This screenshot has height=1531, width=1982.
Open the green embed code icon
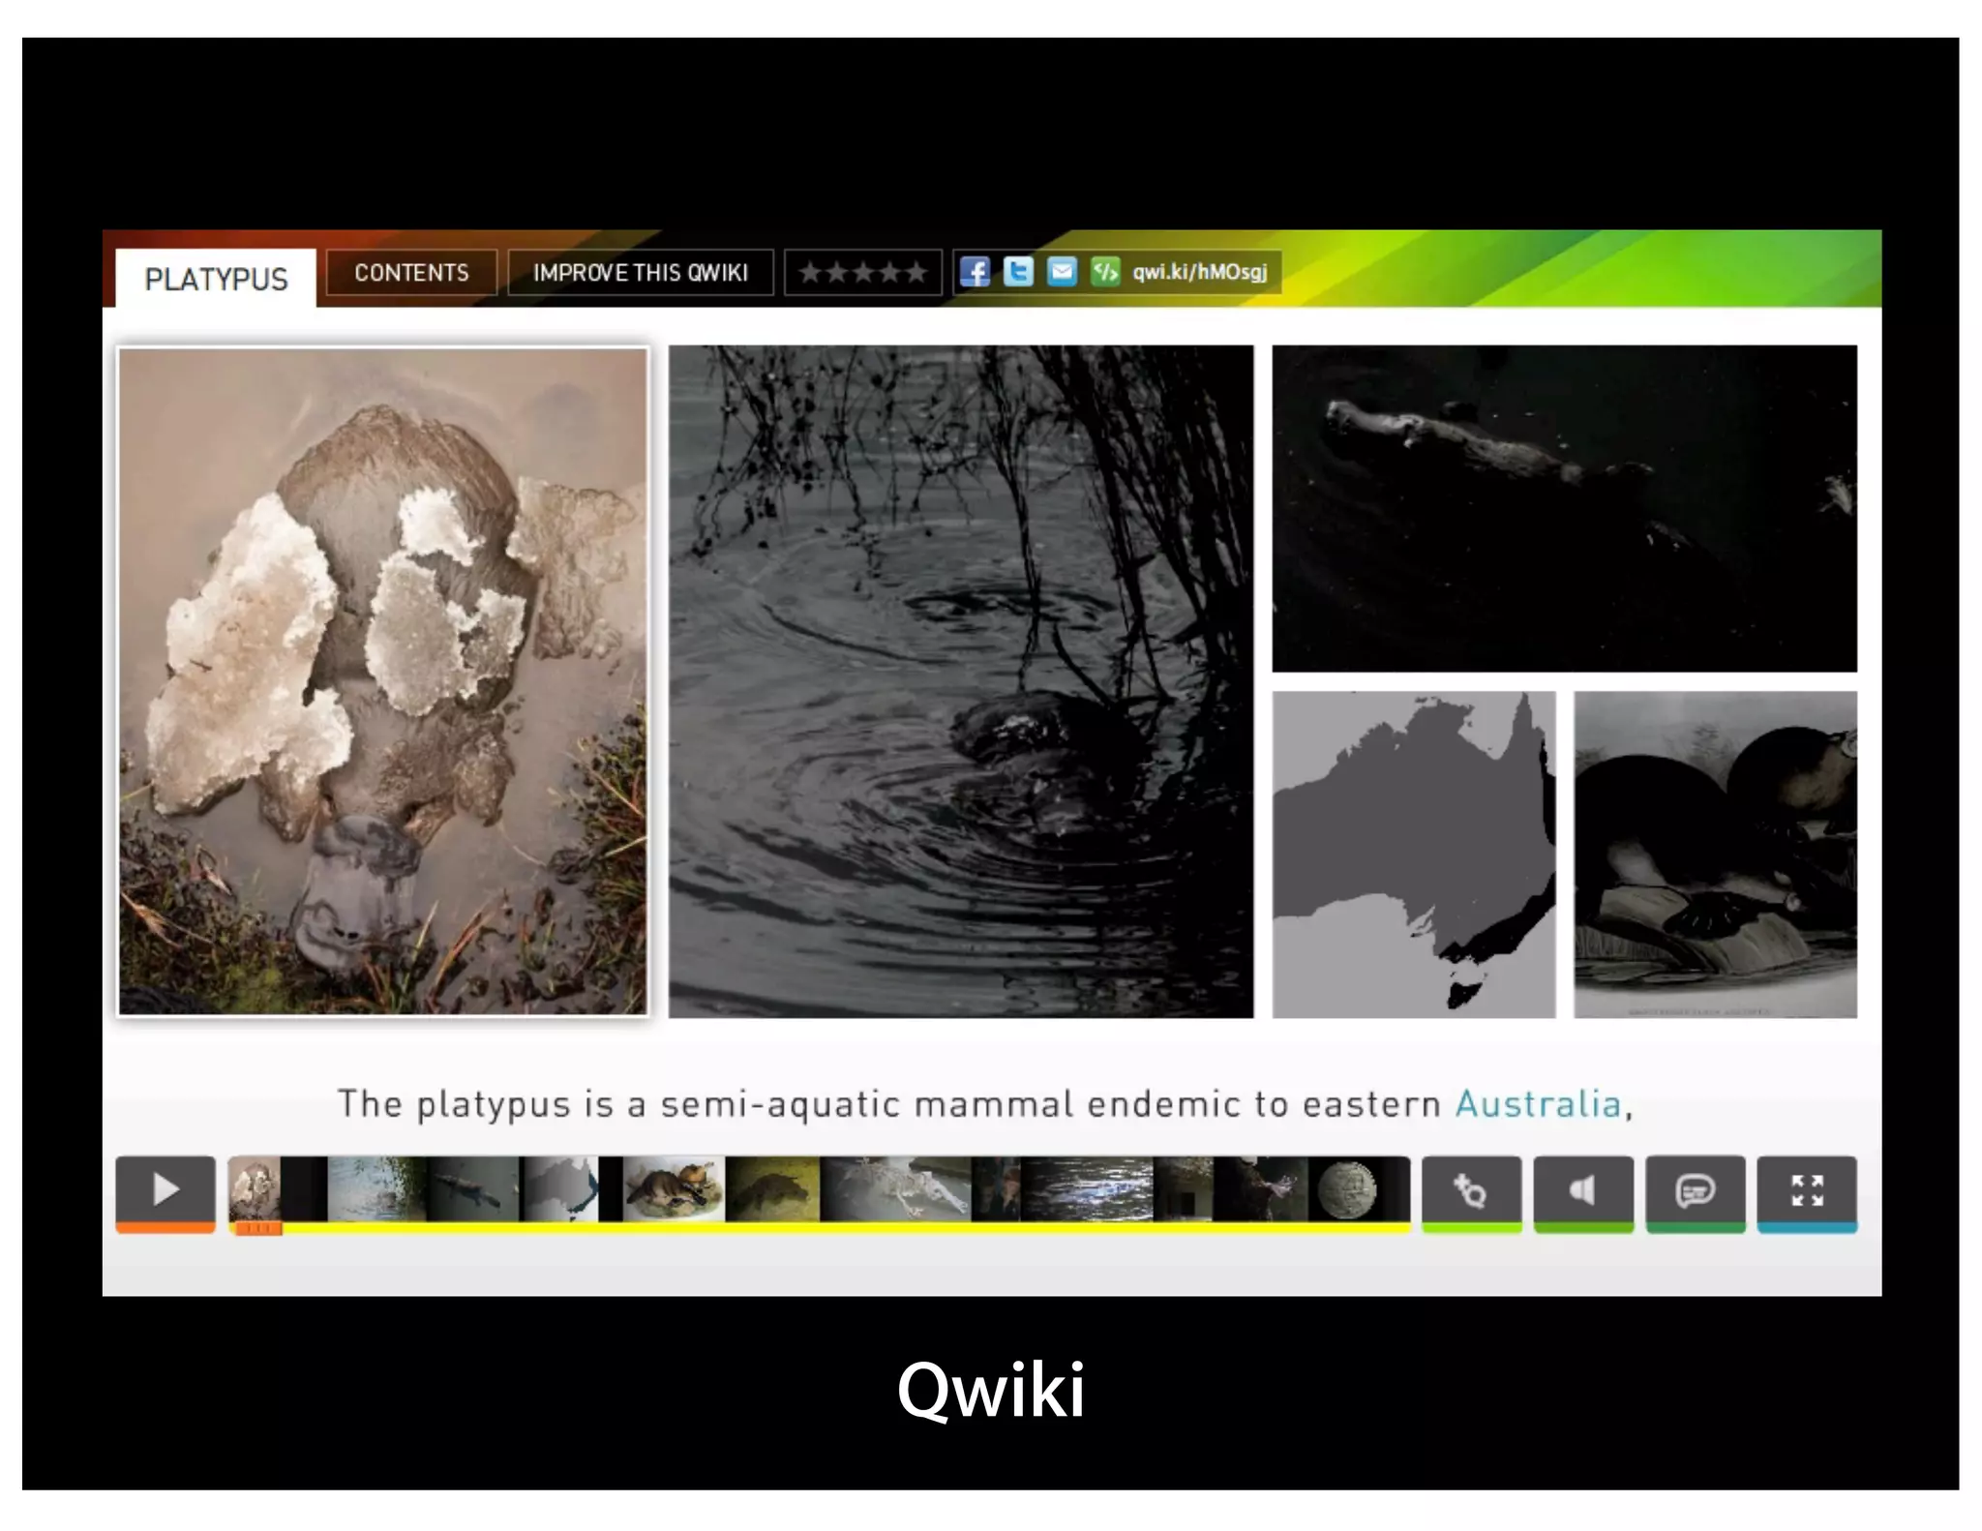pos(1105,272)
